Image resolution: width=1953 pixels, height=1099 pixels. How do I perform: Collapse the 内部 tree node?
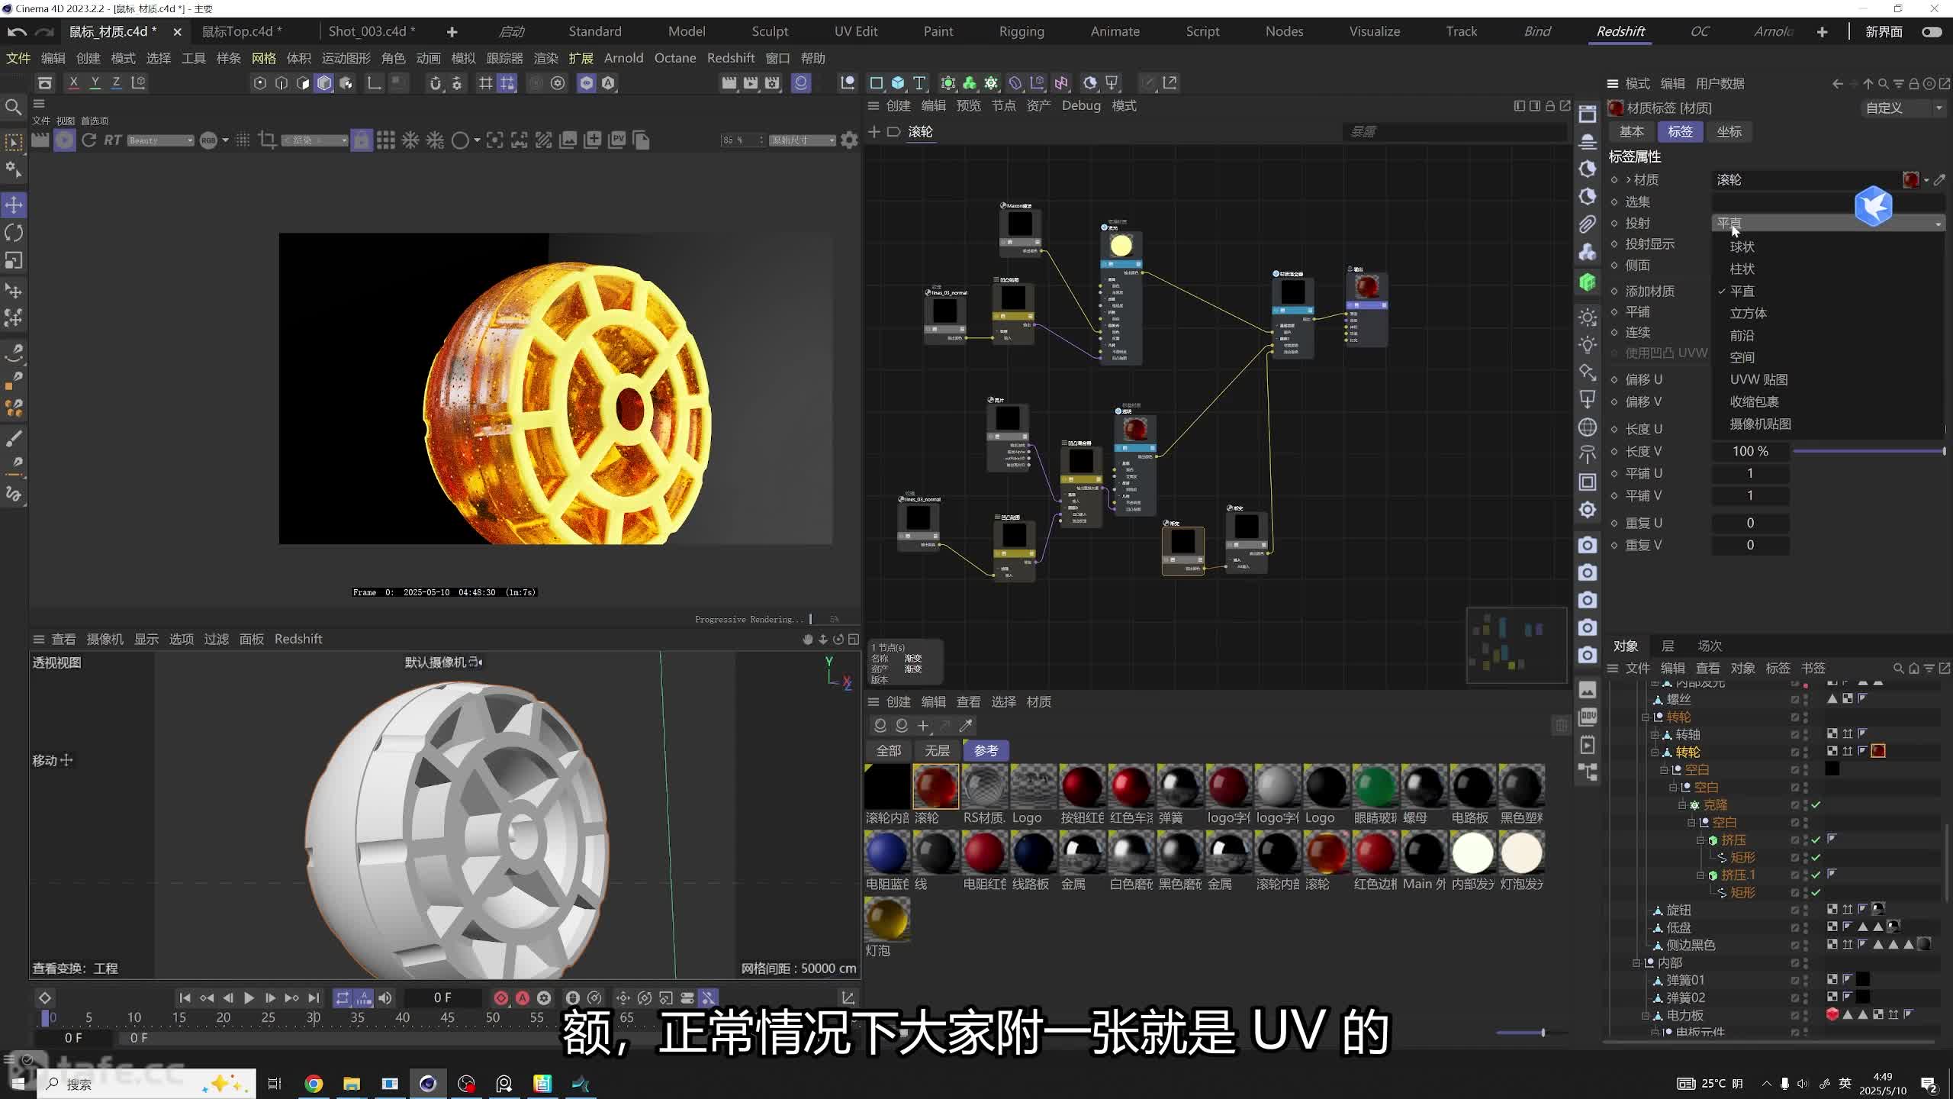pos(1636,963)
